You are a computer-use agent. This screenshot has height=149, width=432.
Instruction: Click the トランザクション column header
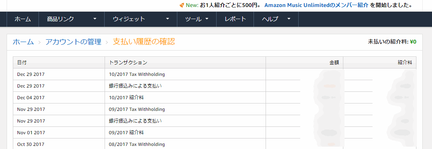128,63
